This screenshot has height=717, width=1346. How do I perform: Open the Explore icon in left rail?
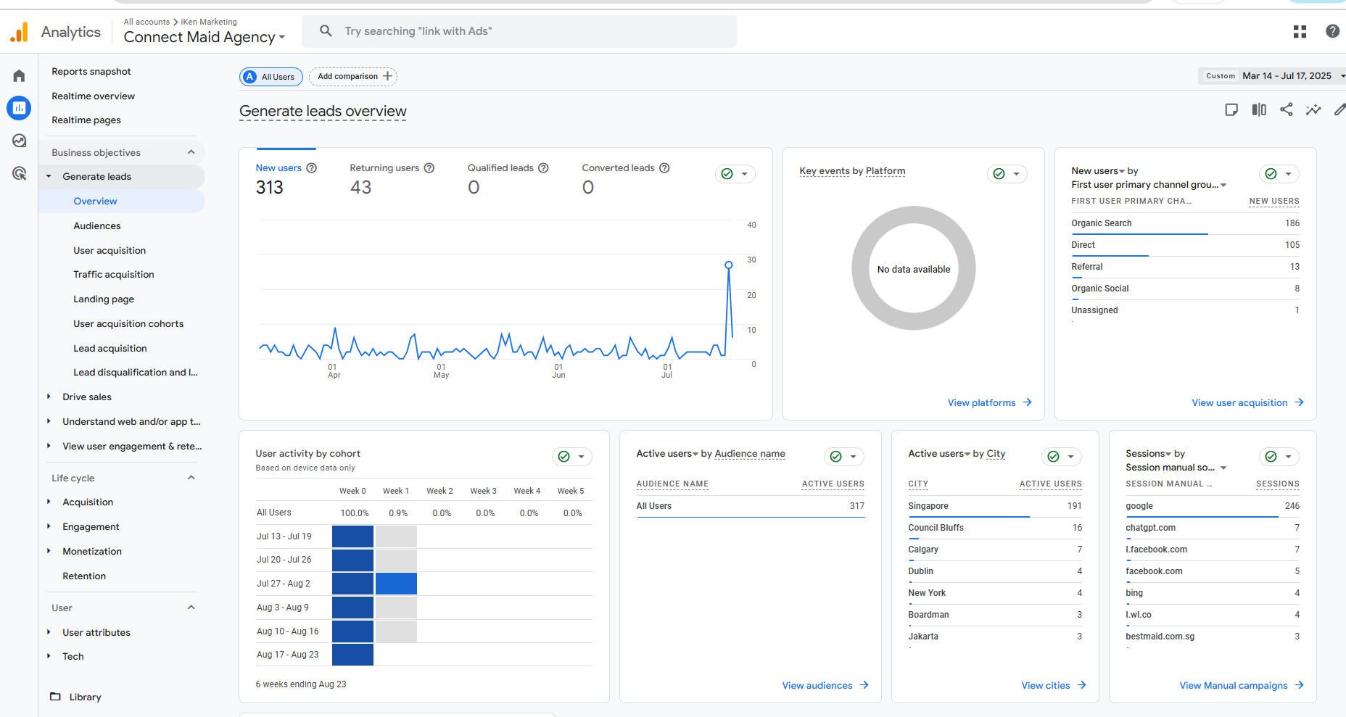click(x=19, y=141)
